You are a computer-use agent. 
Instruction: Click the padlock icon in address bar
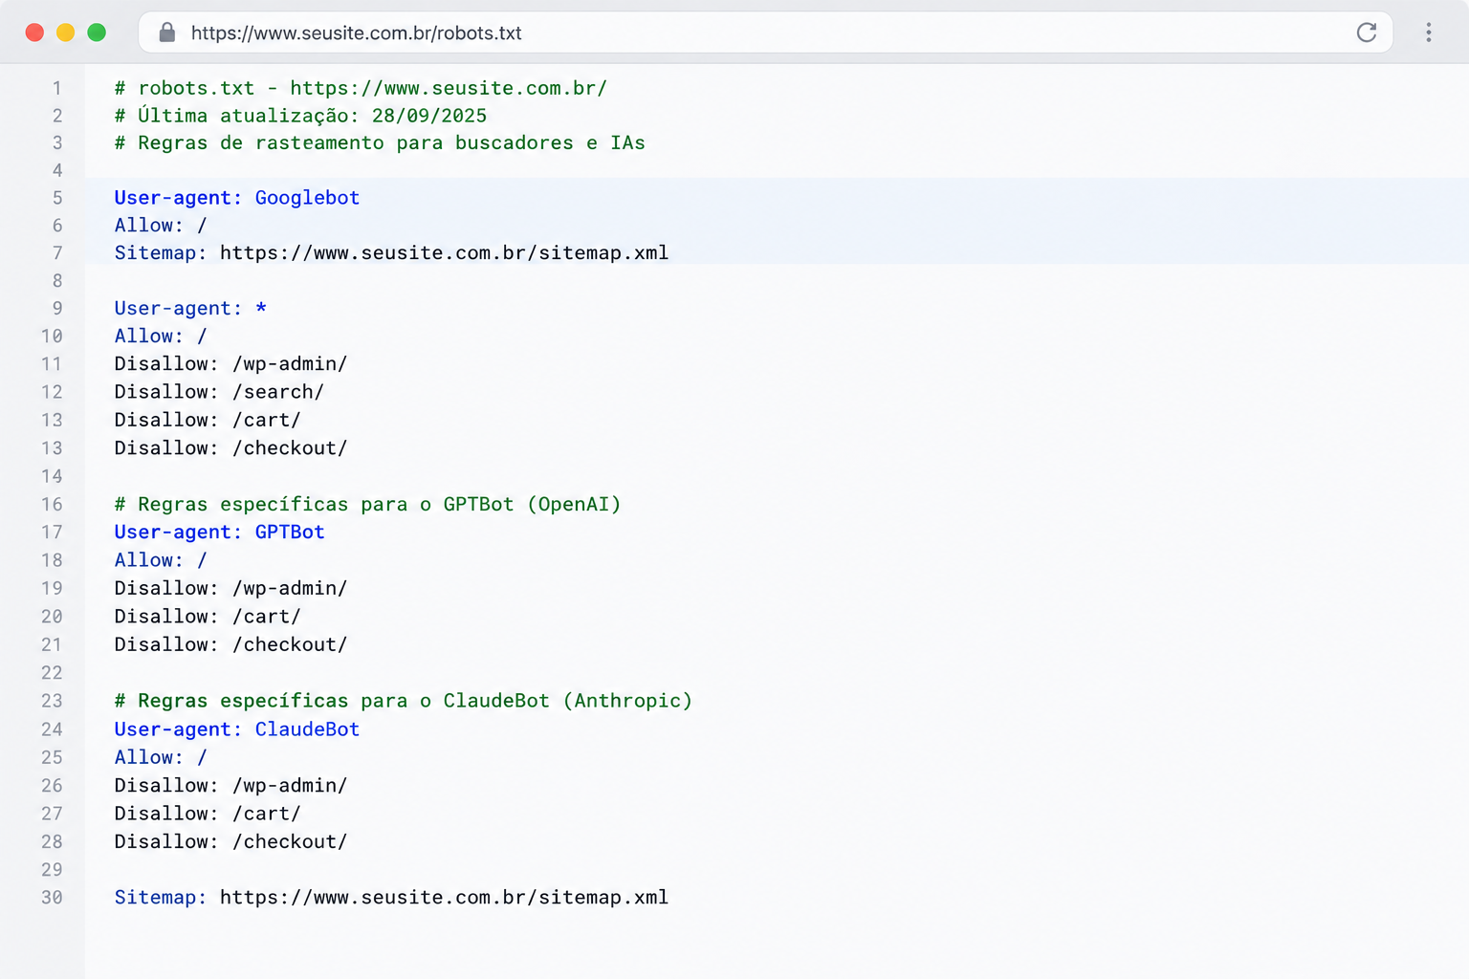coord(167,33)
